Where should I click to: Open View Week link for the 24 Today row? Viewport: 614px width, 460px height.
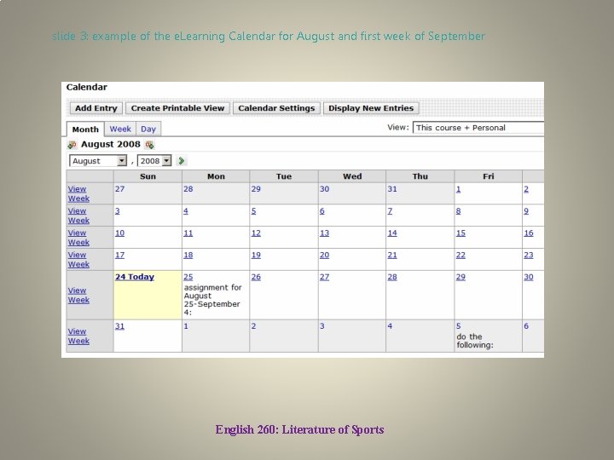(78, 296)
